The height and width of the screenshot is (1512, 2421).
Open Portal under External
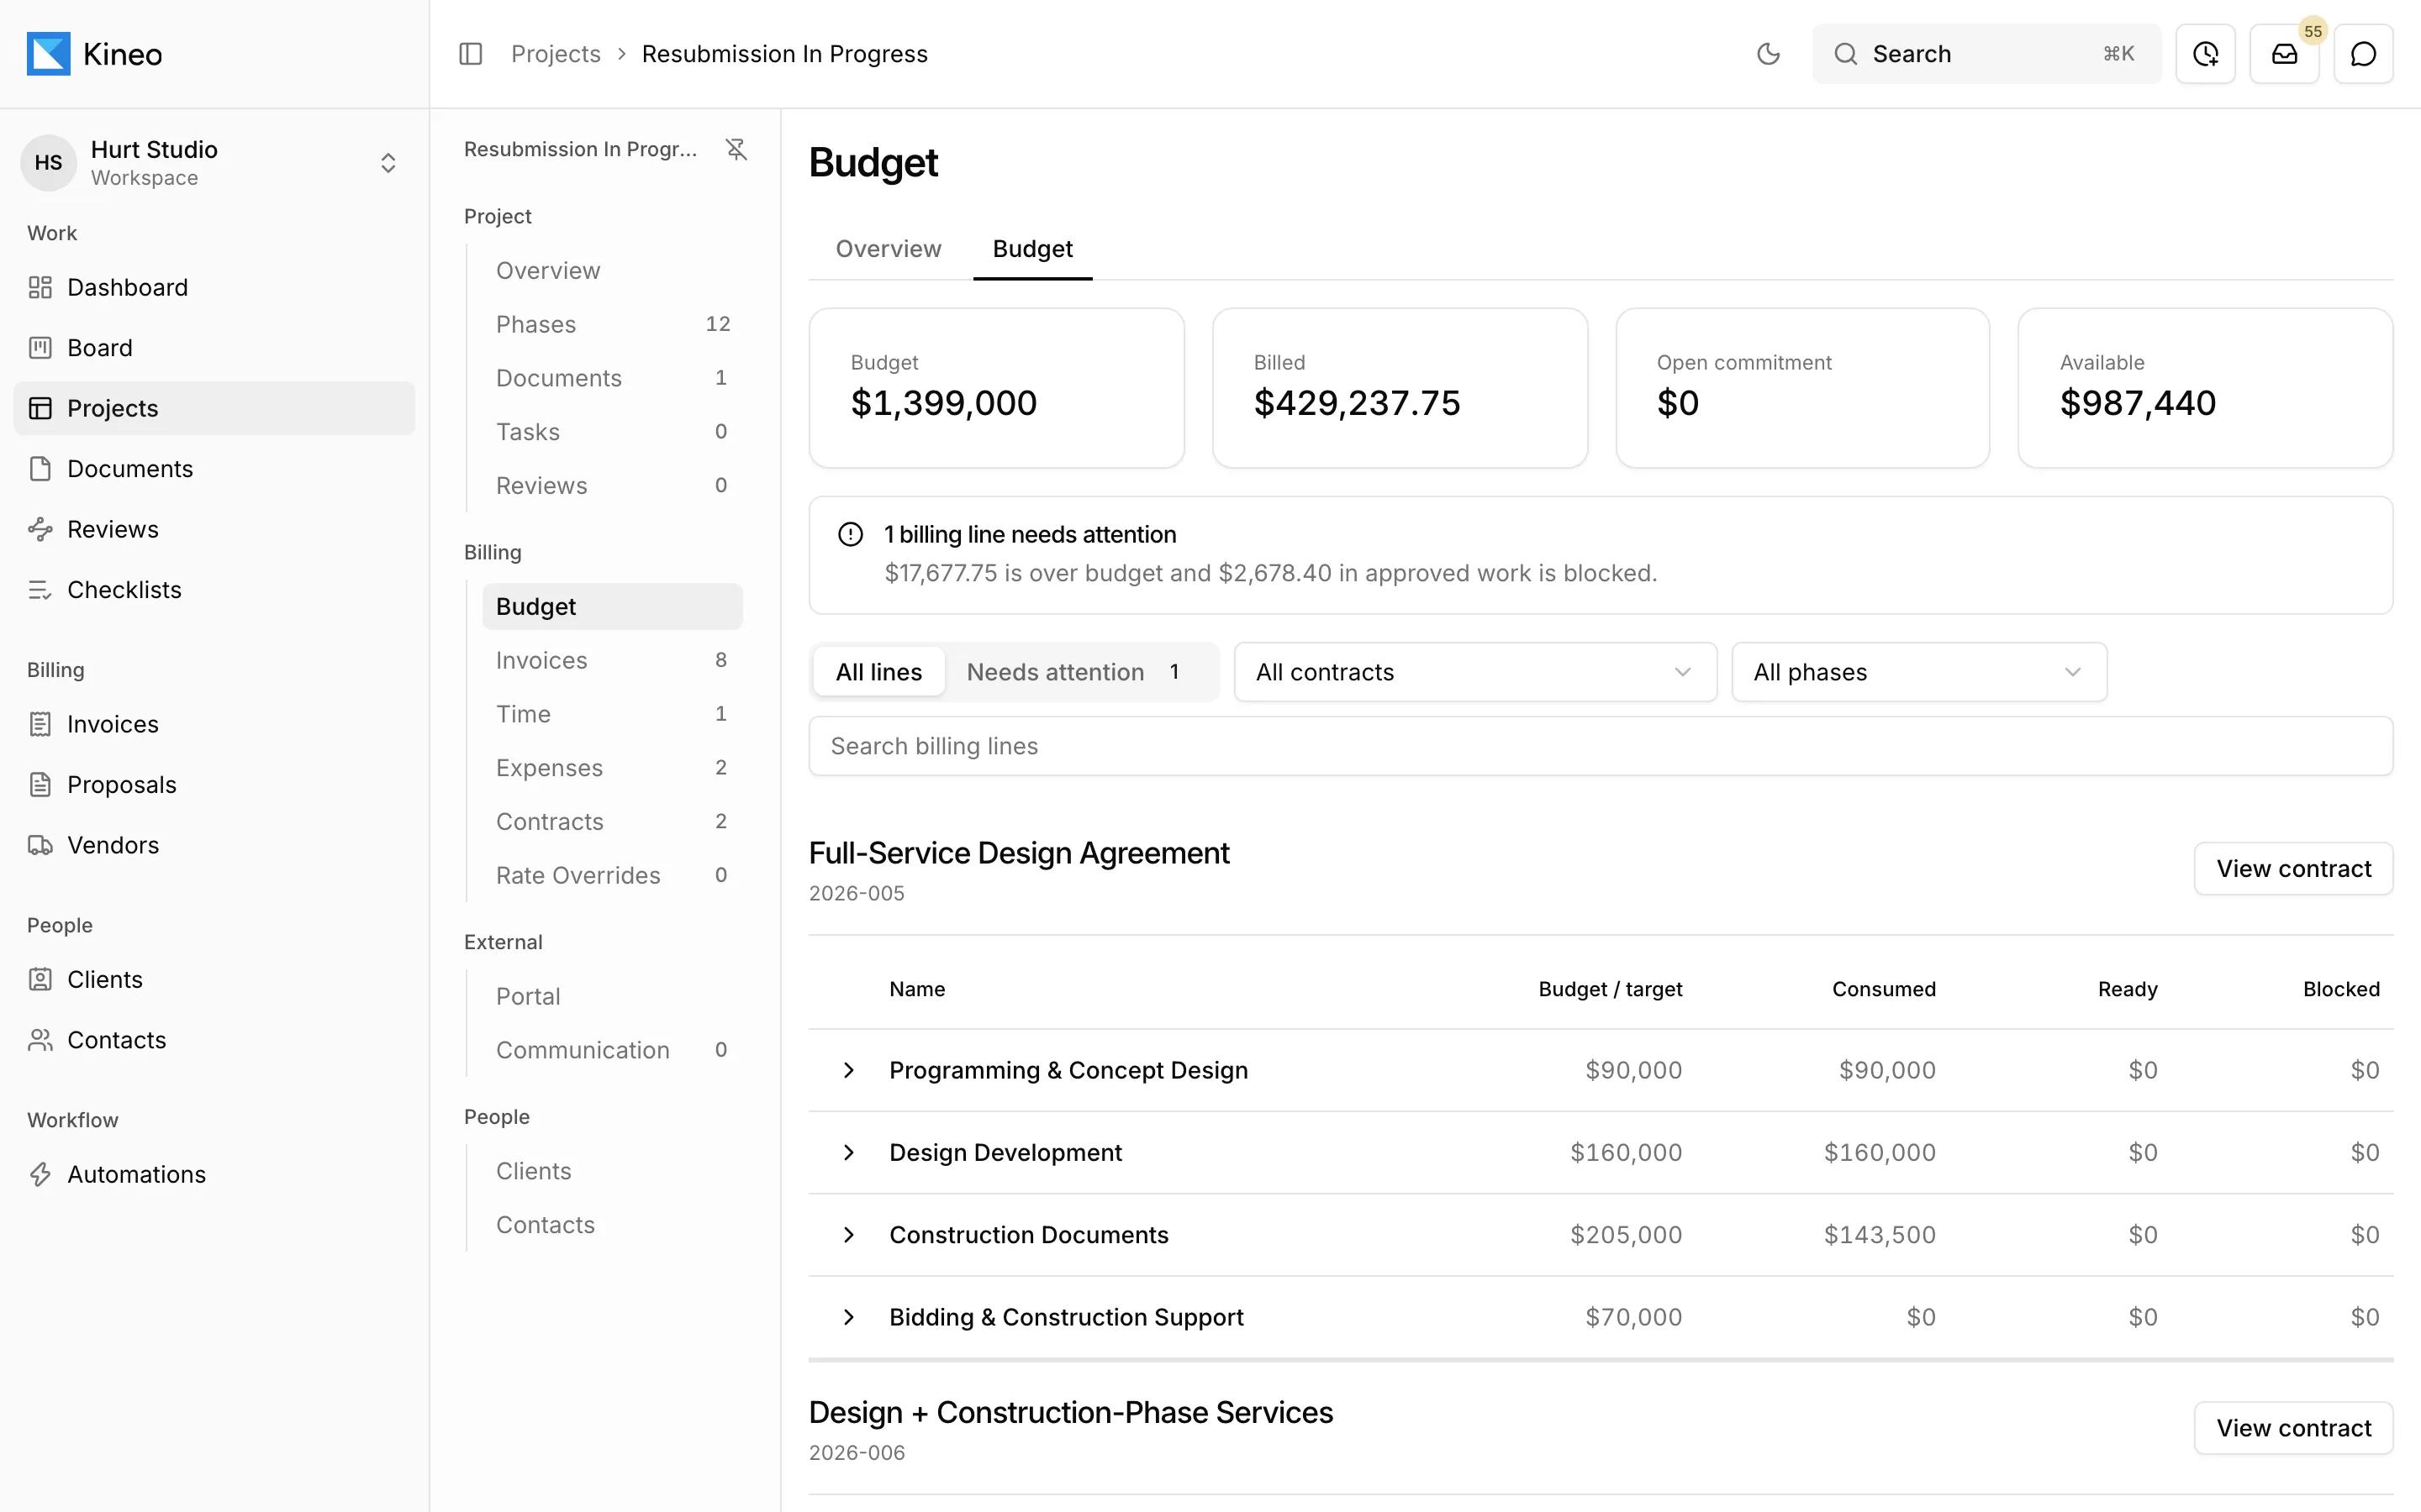point(612,997)
